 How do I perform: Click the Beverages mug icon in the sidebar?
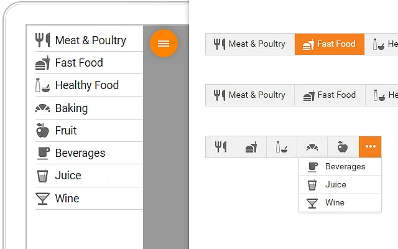pyautogui.click(x=42, y=153)
